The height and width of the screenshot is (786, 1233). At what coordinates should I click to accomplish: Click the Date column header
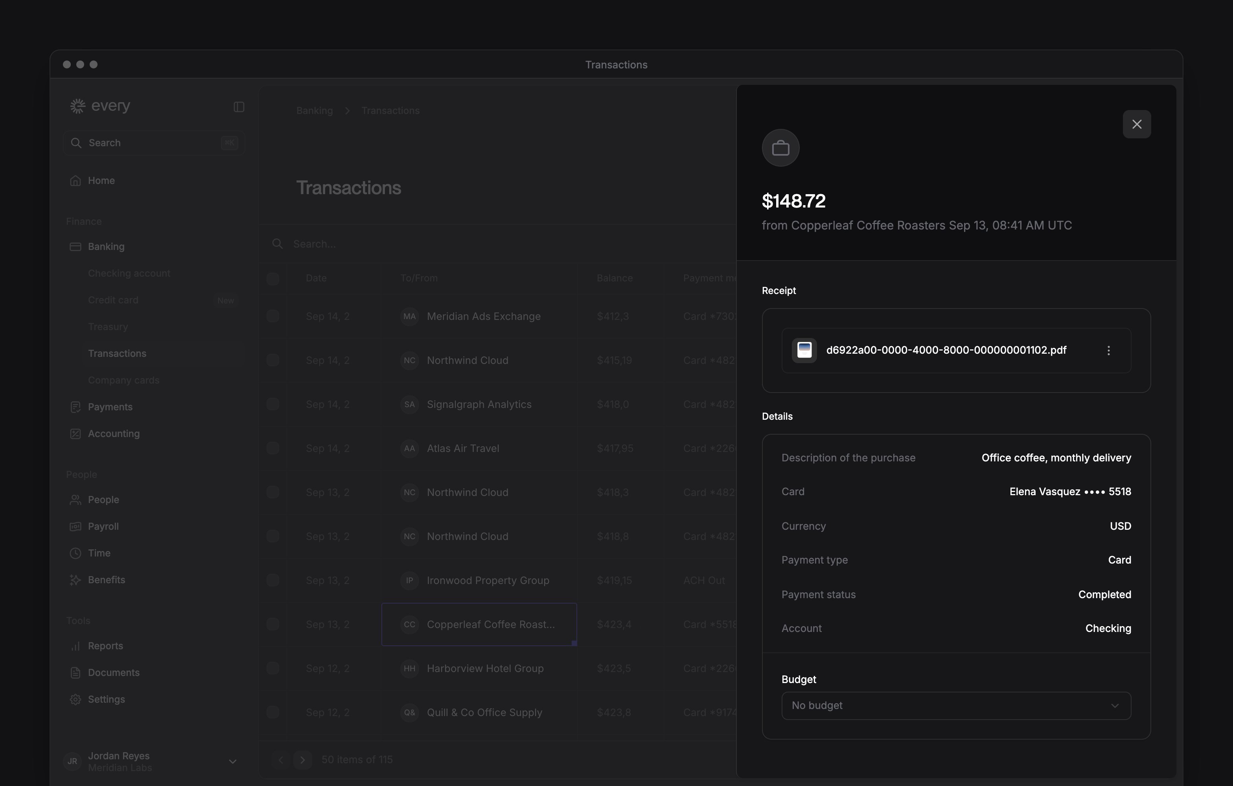pos(316,278)
